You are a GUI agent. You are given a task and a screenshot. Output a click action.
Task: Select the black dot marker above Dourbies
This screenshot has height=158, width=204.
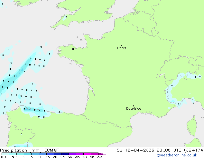(134, 106)
